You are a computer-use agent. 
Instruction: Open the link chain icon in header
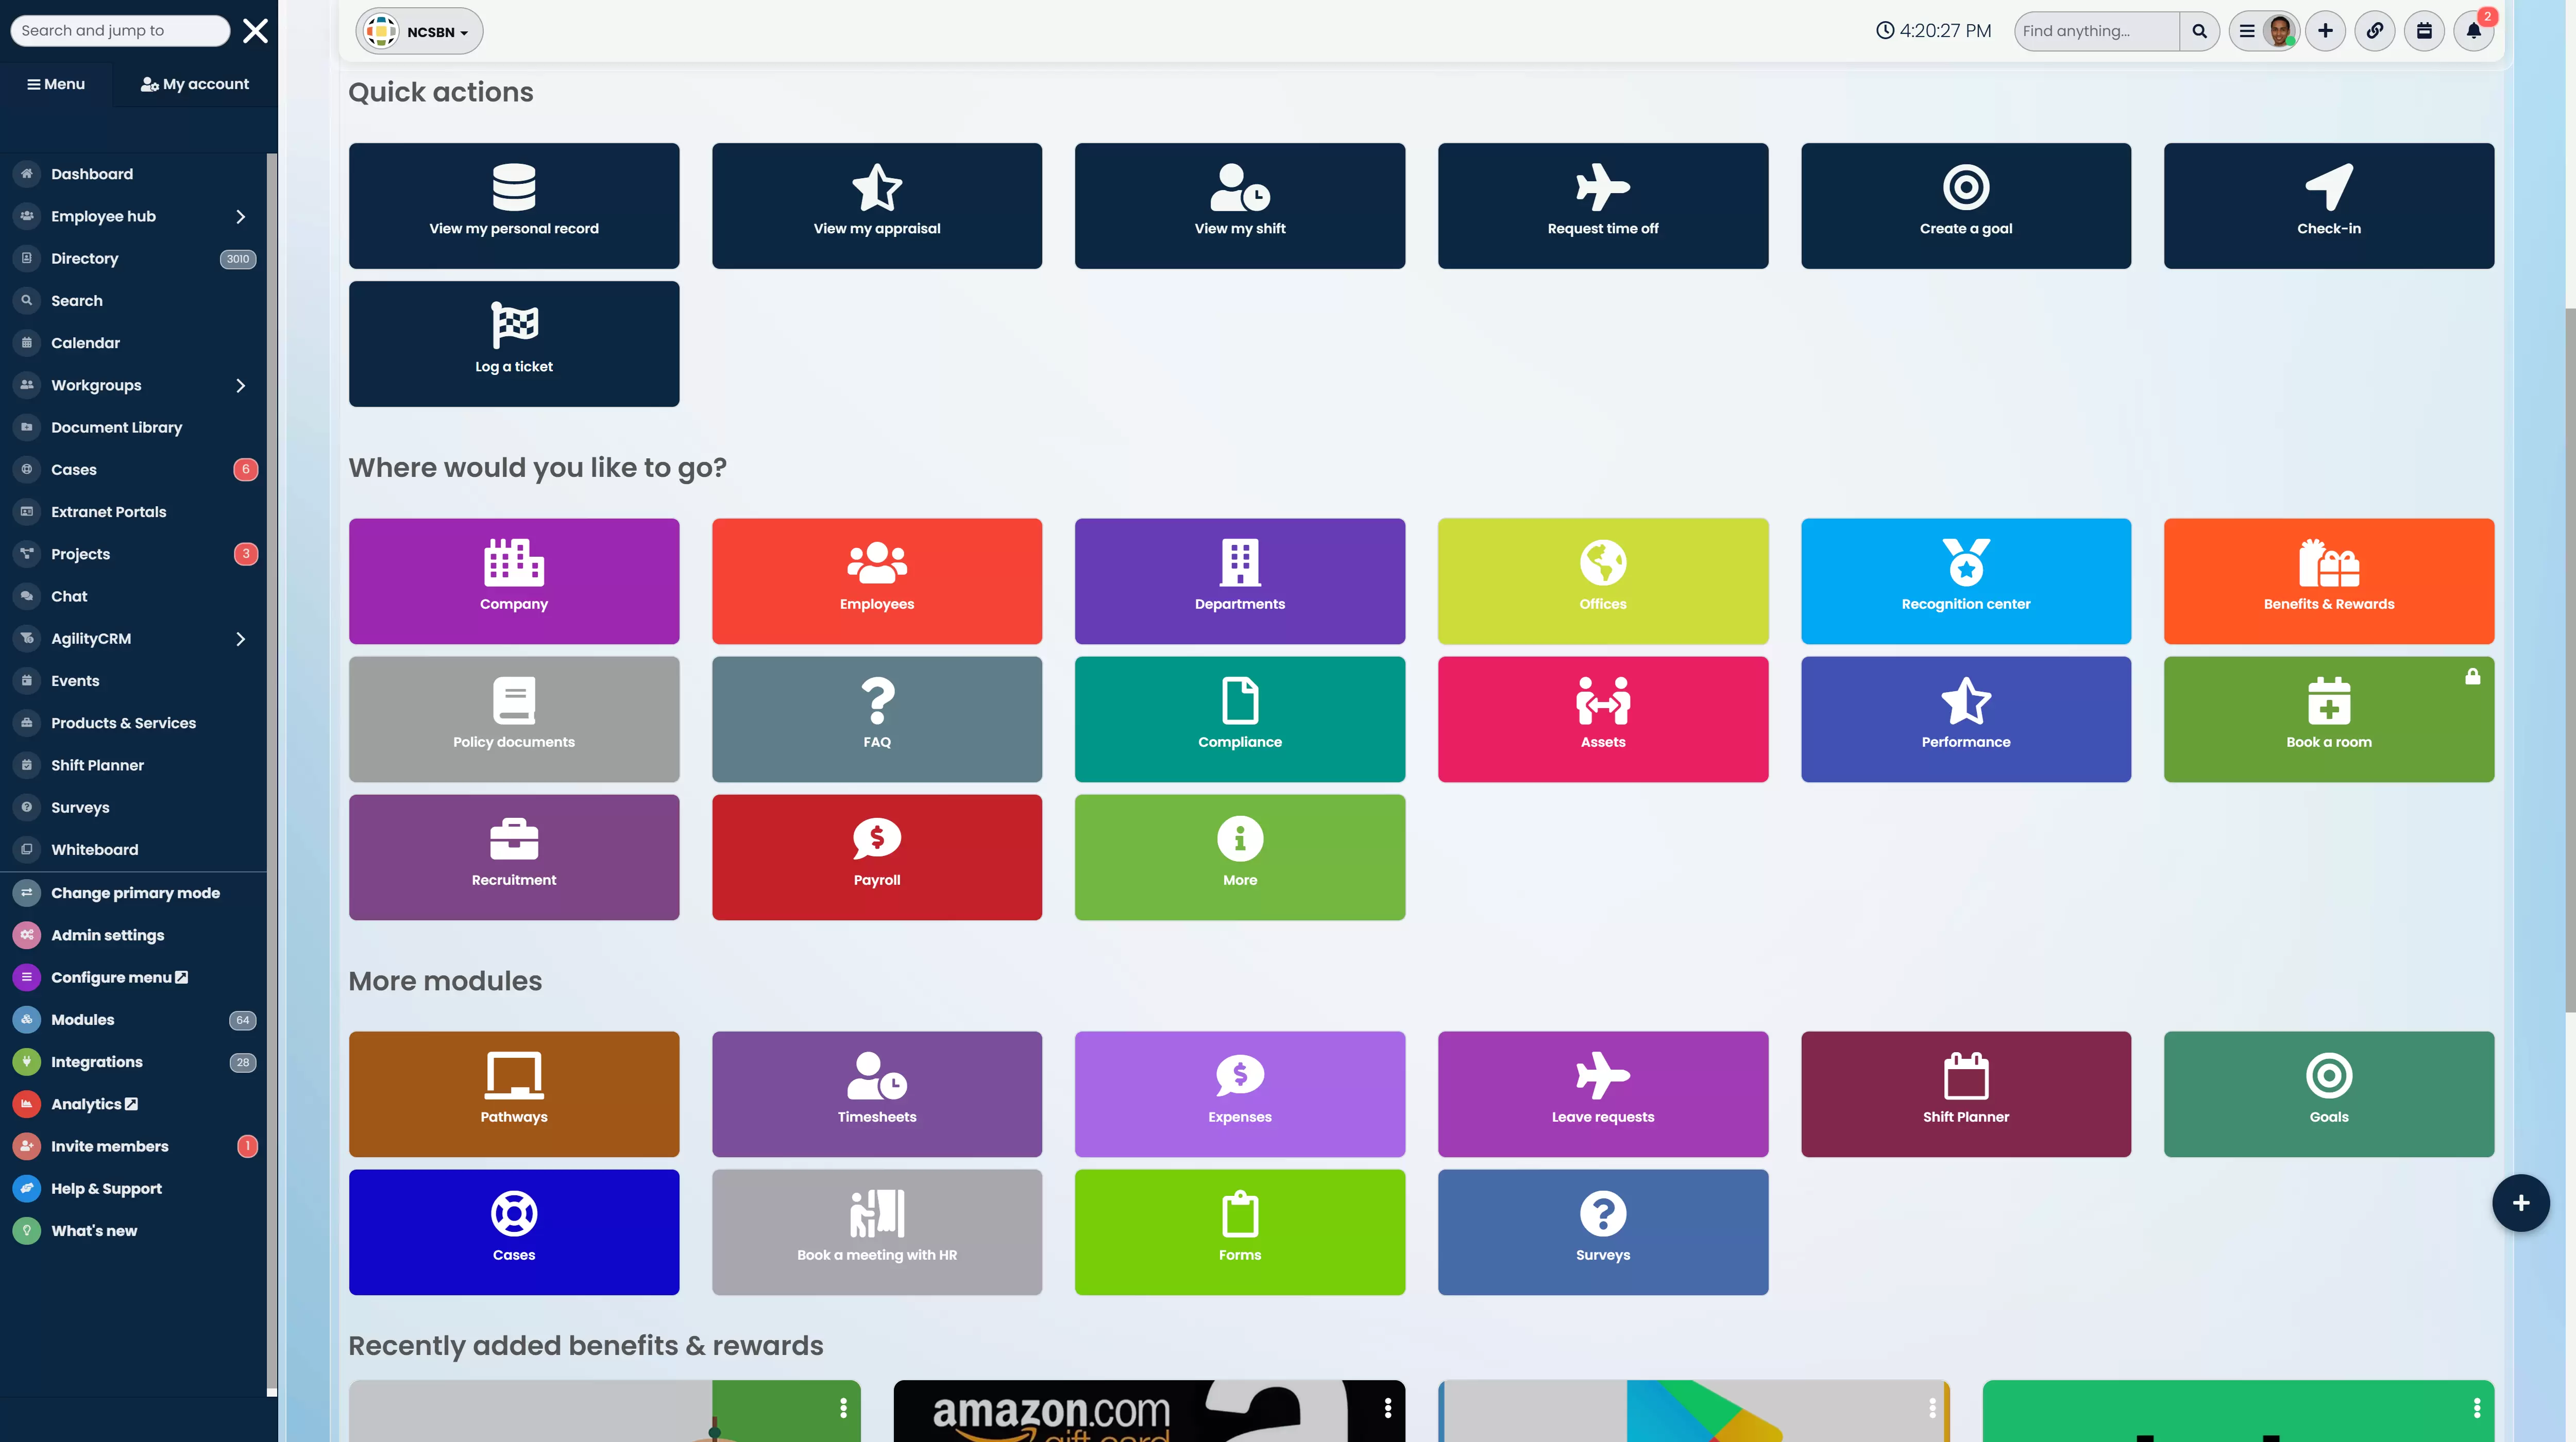[x=2374, y=31]
